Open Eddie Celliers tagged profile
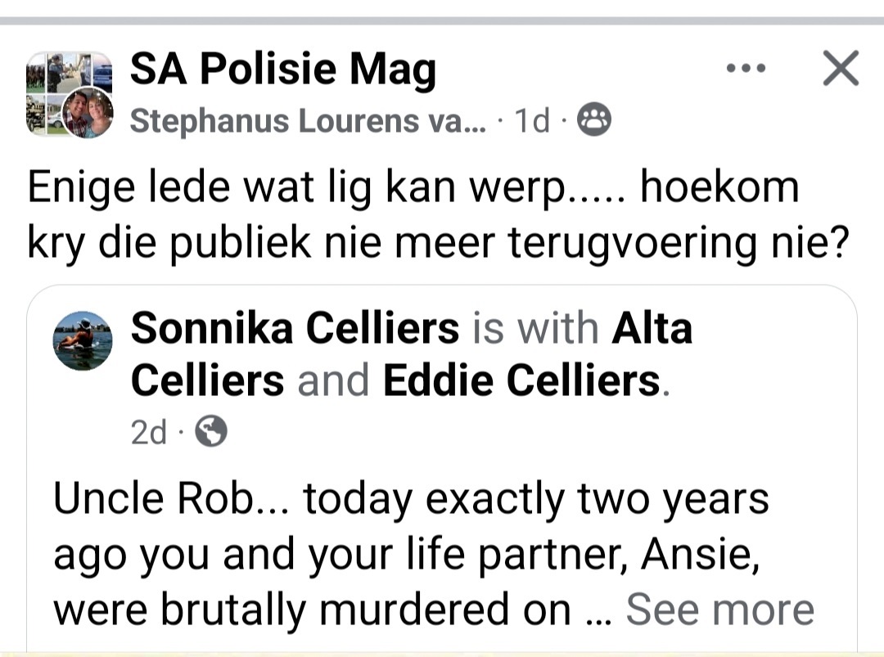This screenshot has width=884, height=657. click(521, 380)
